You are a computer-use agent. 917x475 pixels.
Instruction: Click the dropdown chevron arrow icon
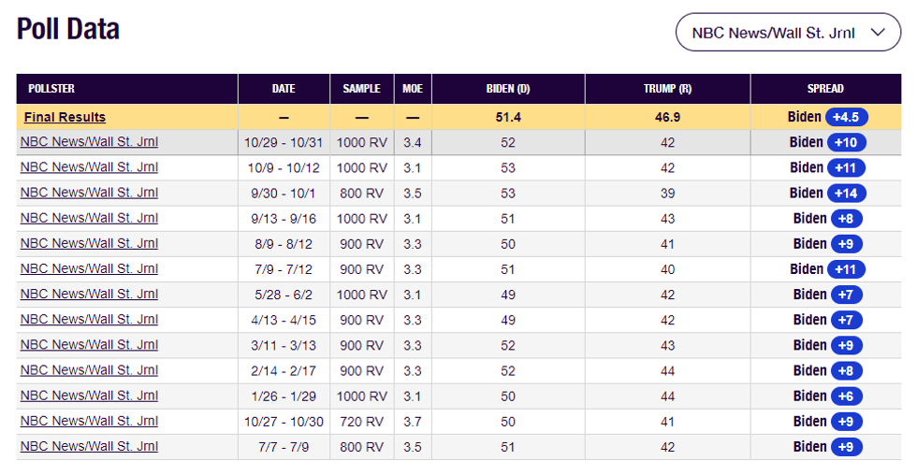coord(878,33)
